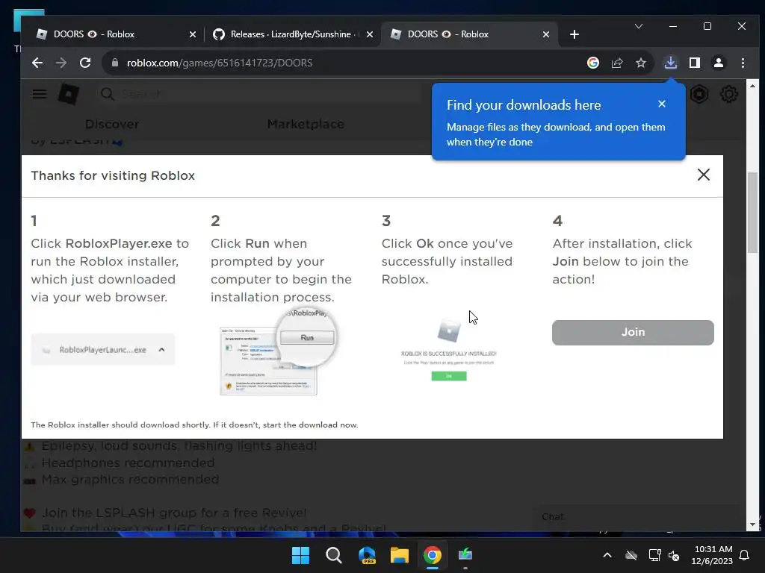This screenshot has height=573, width=765.
Task: Open Chrome three-dot menu
Action: (x=743, y=63)
